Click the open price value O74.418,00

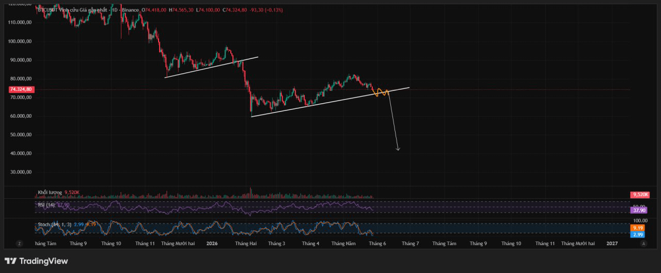[x=154, y=10]
